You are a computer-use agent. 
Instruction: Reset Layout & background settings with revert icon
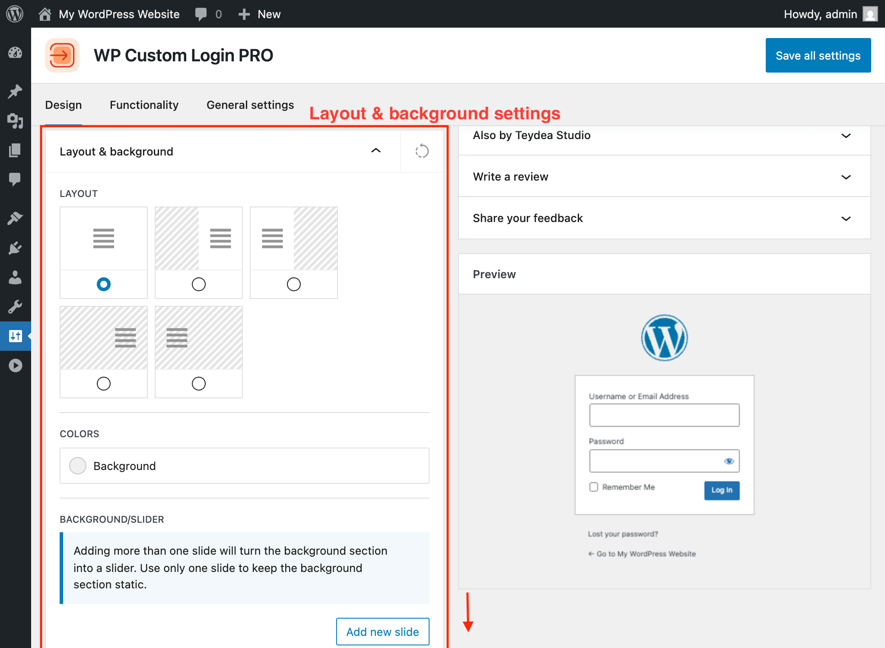tap(422, 151)
